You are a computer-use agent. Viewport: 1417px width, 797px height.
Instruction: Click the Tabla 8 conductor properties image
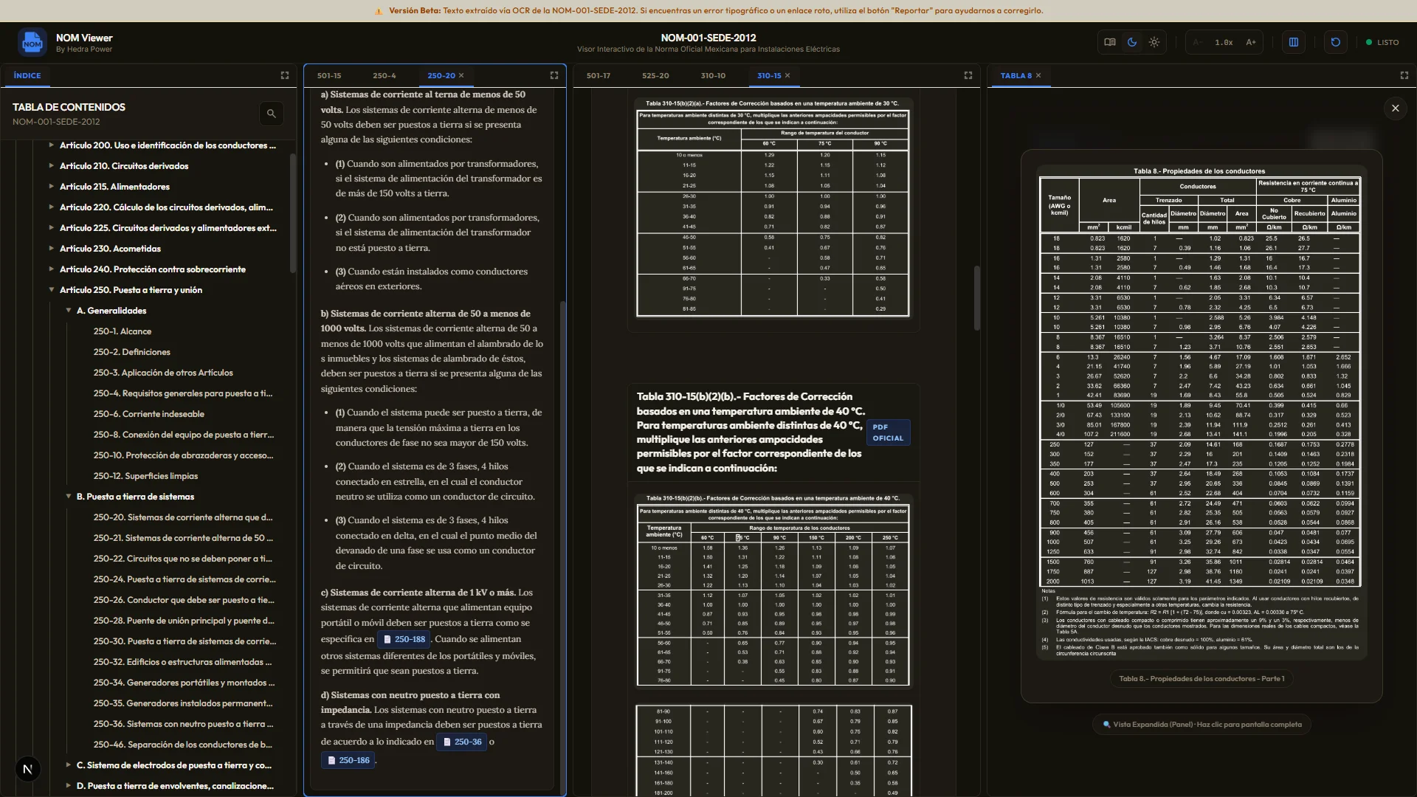click(x=1201, y=412)
